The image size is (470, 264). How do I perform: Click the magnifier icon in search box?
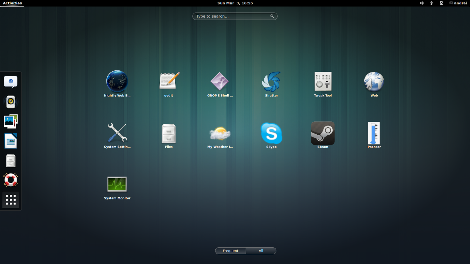[272, 16]
